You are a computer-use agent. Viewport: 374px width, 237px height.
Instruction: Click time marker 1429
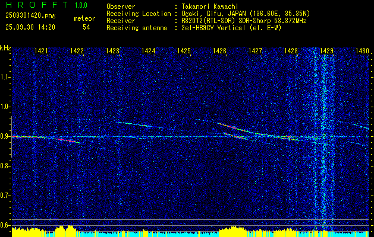click(327, 50)
